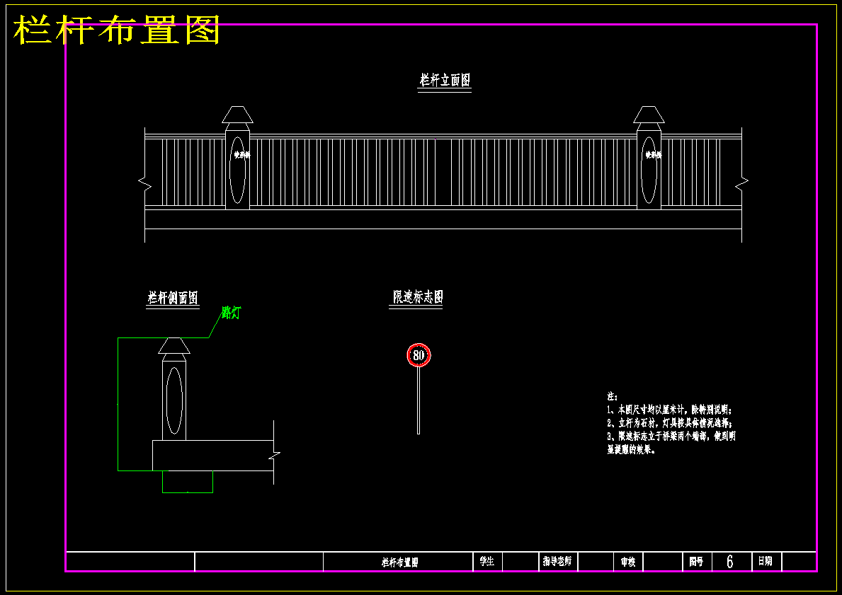Click the blank cell after 指导老师

tap(596, 561)
